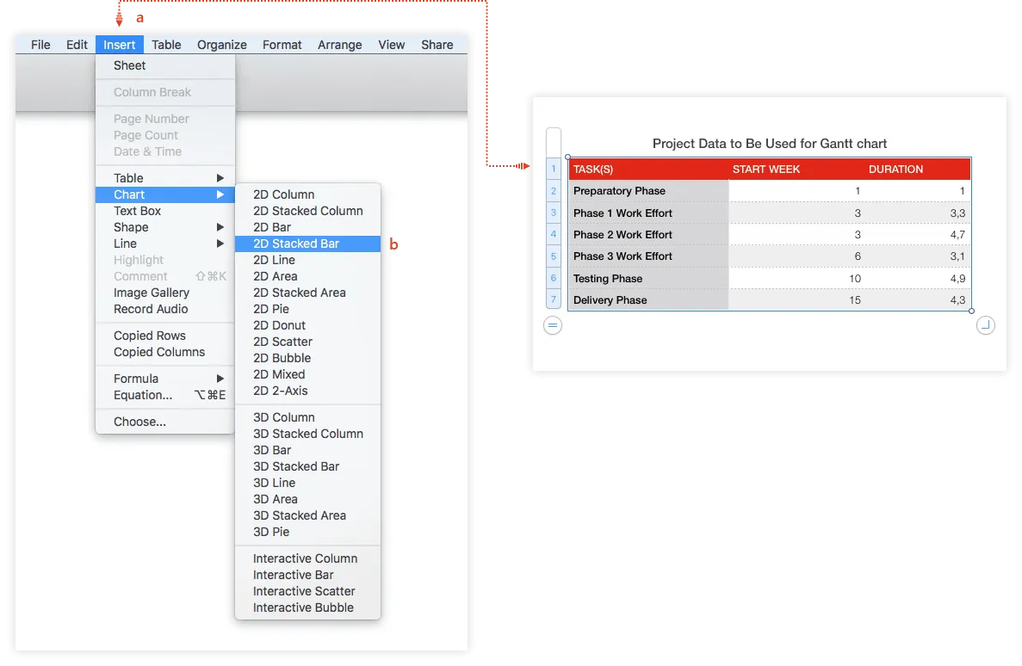Open the File menu

(40, 44)
